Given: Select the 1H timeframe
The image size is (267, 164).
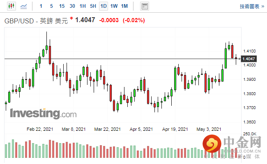Looking at the screenshot, I should [83, 6].
